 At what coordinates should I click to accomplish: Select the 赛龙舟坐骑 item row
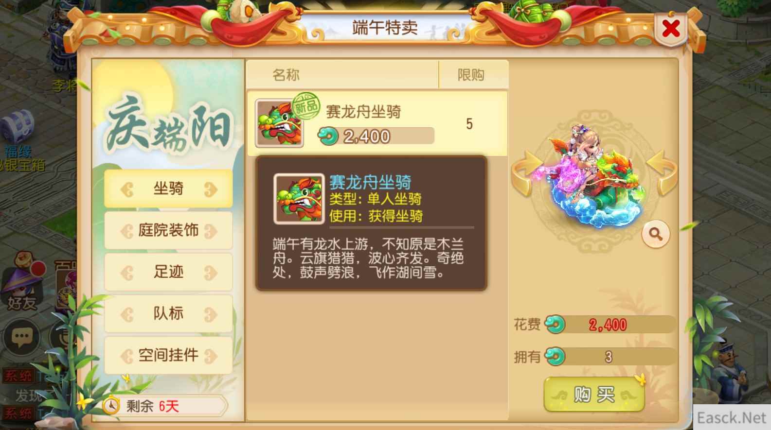(377, 123)
